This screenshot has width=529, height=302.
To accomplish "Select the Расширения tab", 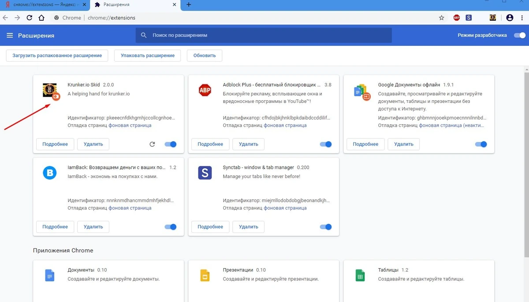I will (134, 5).
